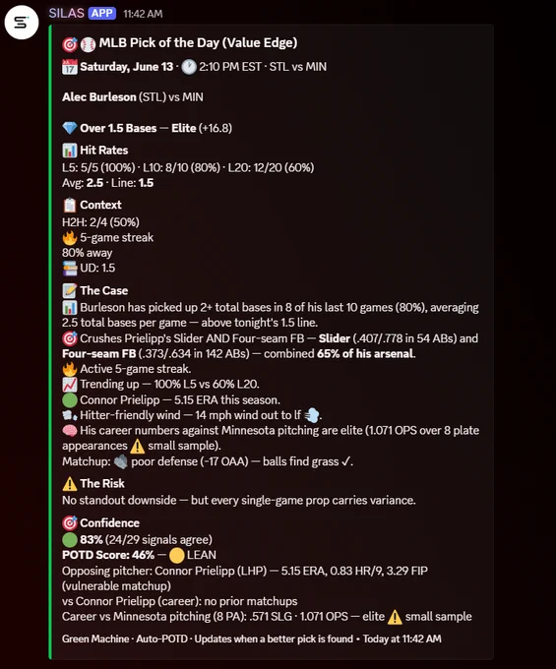This screenshot has height=669, width=556.
Task: Click the Green Machine footer text
Action: (95, 639)
